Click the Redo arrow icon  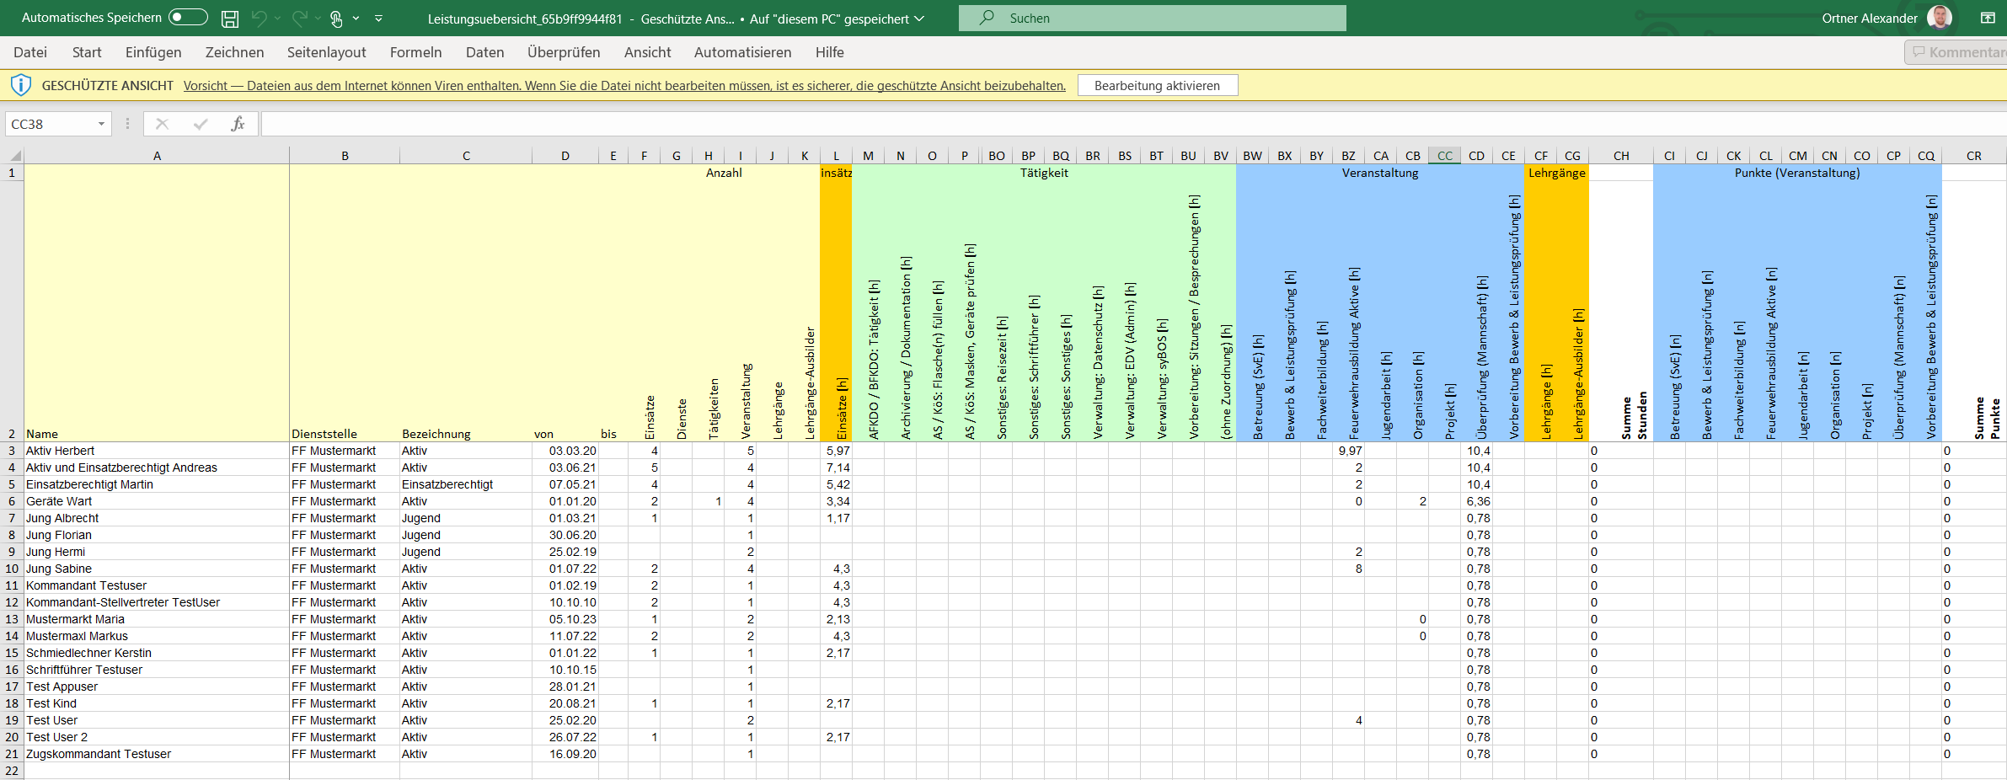[299, 18]
